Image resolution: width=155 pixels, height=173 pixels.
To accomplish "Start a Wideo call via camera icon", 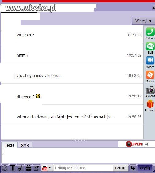I will 150,60.
